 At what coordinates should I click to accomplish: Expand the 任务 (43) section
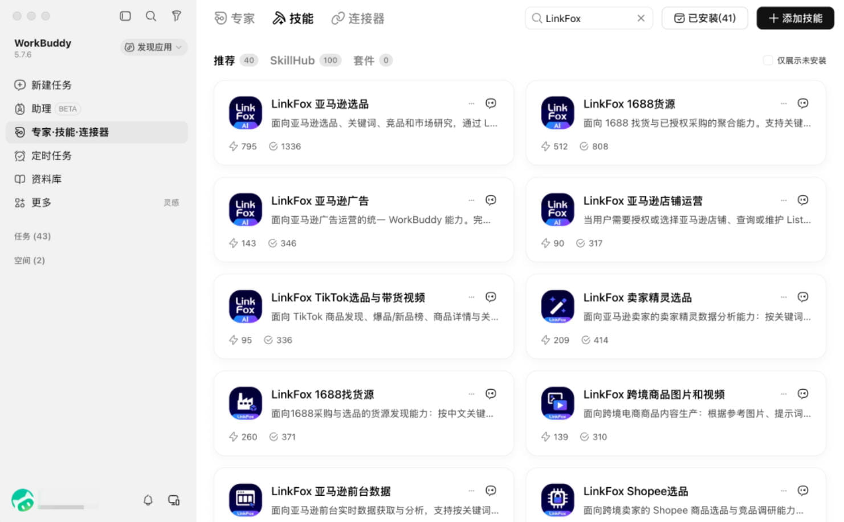click(32, 236)
